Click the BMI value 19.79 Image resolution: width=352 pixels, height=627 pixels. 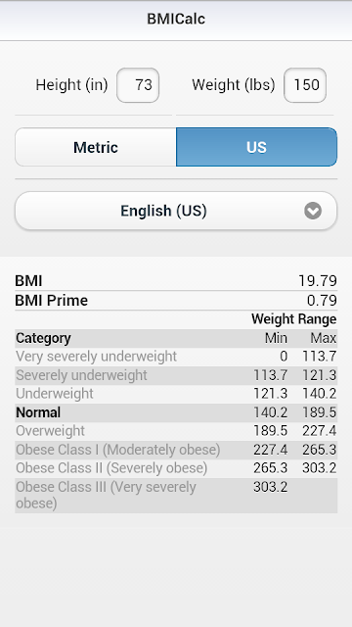(318, 281)
